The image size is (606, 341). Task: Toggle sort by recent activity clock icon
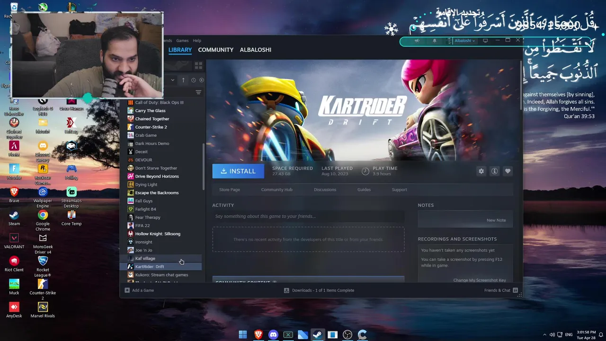point(193,80)
